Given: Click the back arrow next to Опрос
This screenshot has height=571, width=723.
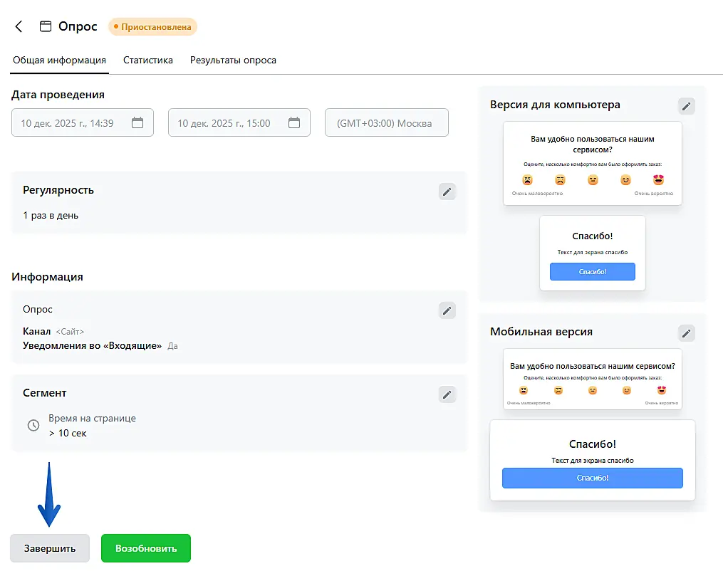Looking at the screenshot, I should 19,27.
